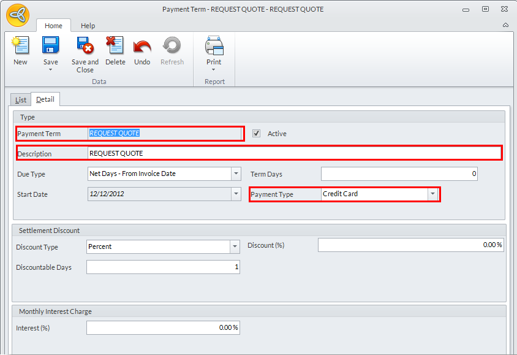Open the Start Date picker arrow
This screenshot has height=355, width=517.
tap(236, 194)
